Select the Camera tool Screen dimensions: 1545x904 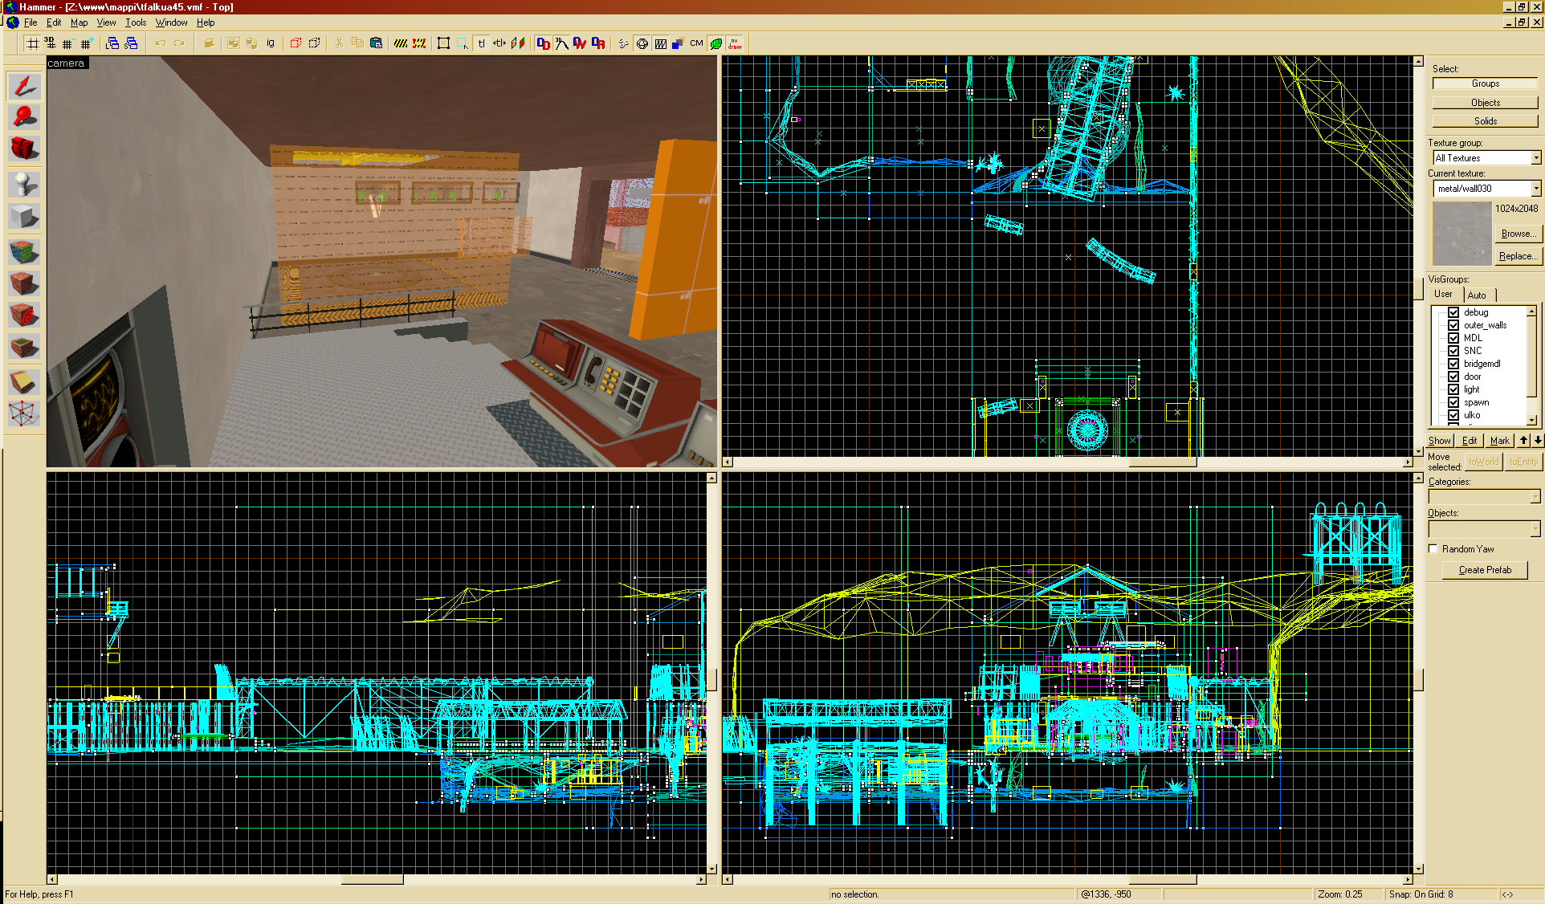[24, 149]
